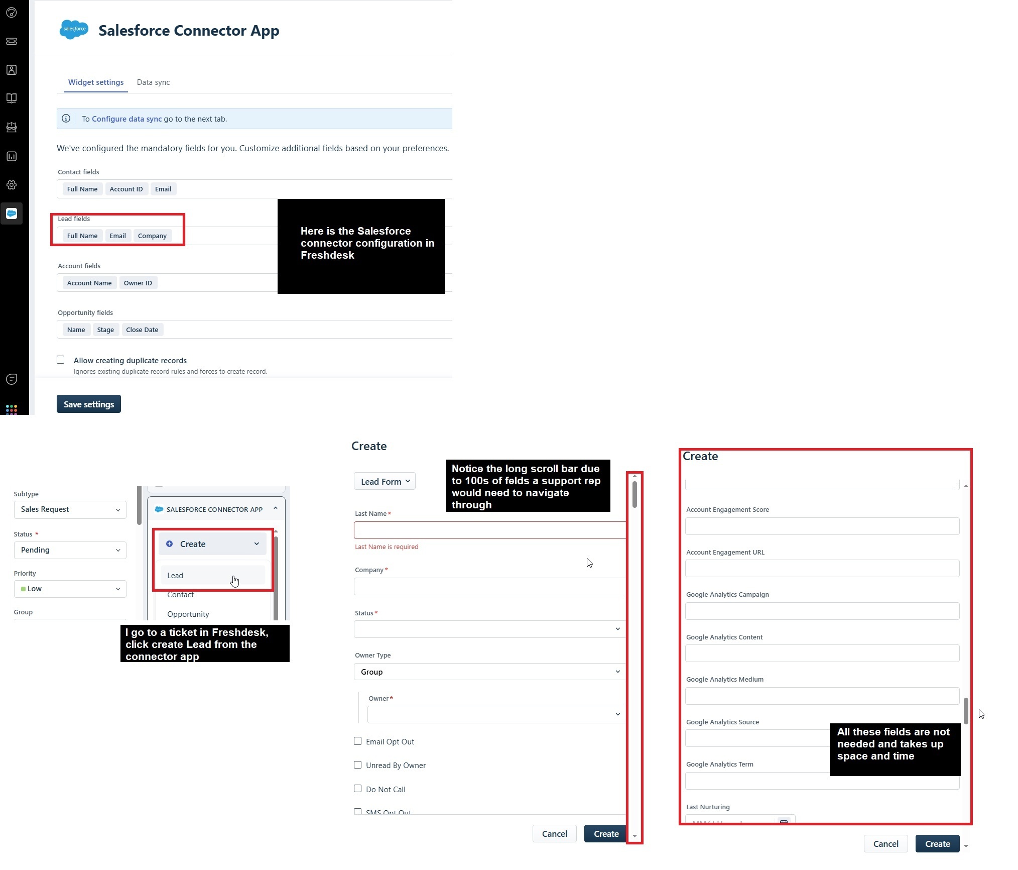Switch to Widget settings tab
Screen dimensions: 1018x870
[x=96, y=82]
